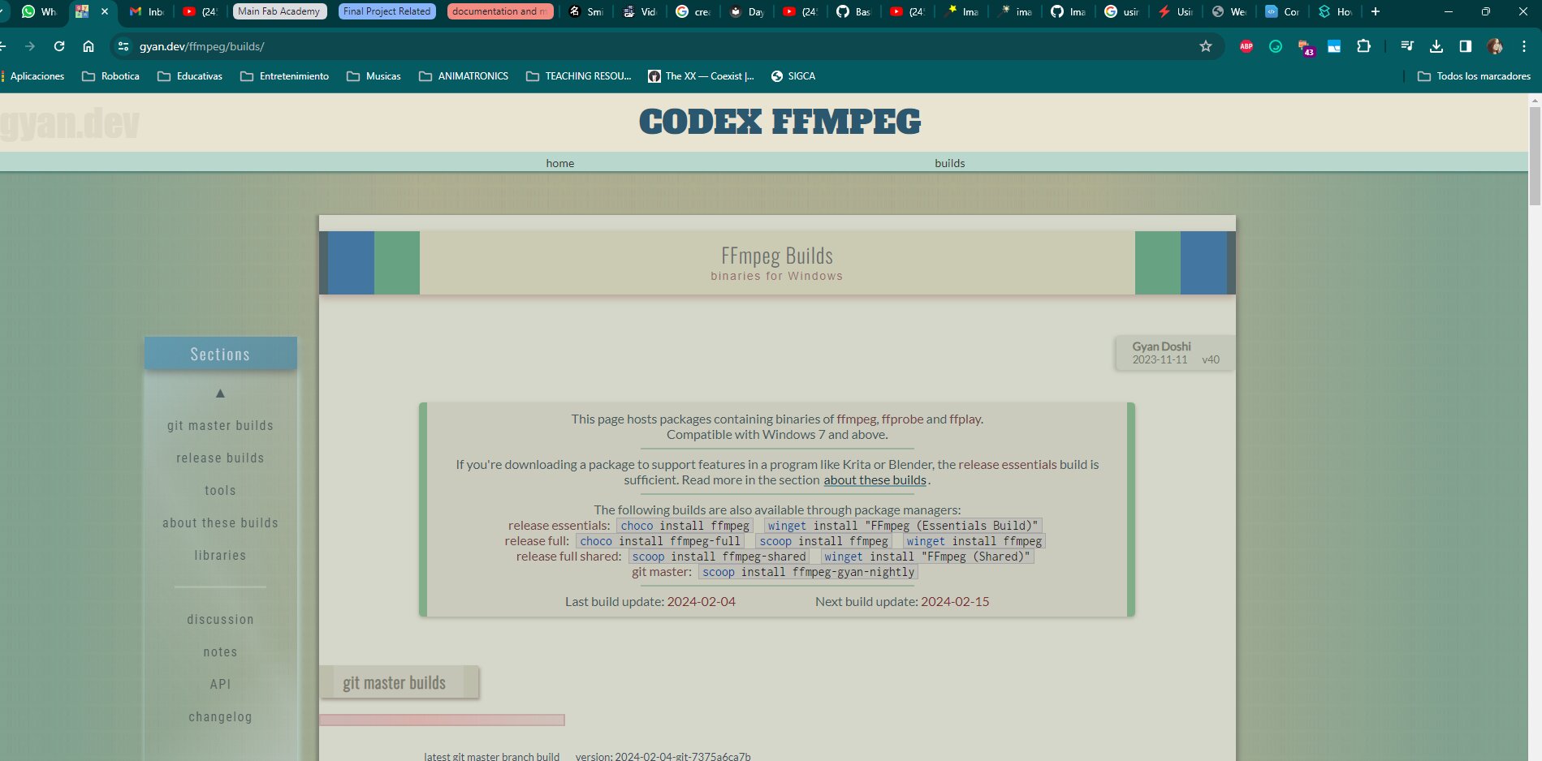Expand the Final Project Related tab group
This screenshot has height=761, width=1542.
pyautogui.click(x=387, y=11)
